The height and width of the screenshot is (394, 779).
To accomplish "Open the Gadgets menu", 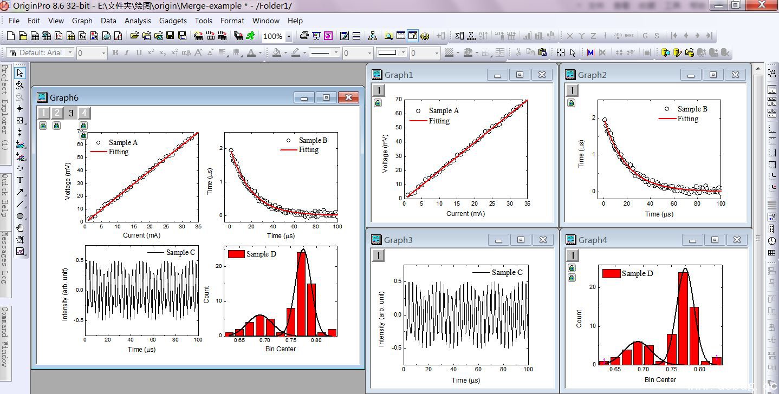I will tap(173, 21).
